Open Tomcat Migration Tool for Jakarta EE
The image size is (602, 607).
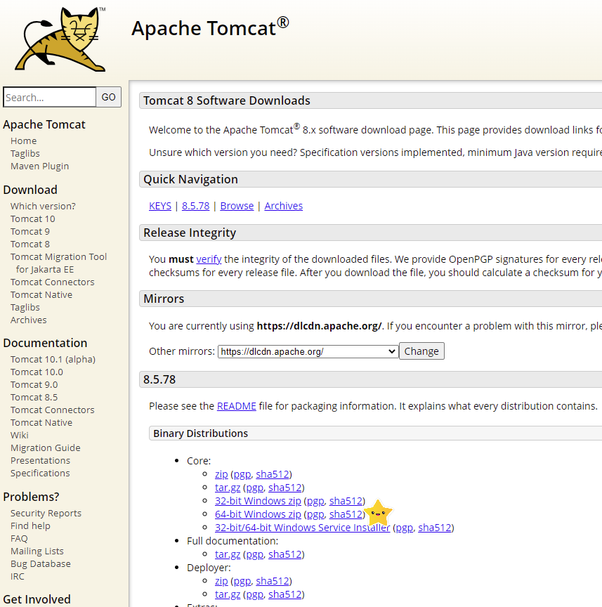(x=58, y=263)
